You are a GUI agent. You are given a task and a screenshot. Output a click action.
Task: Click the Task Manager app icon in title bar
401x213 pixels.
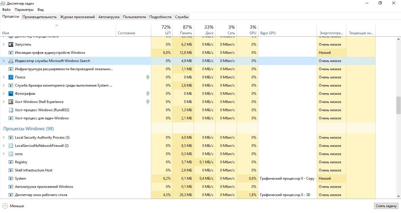pyautogui.click(x=3, y=3)
